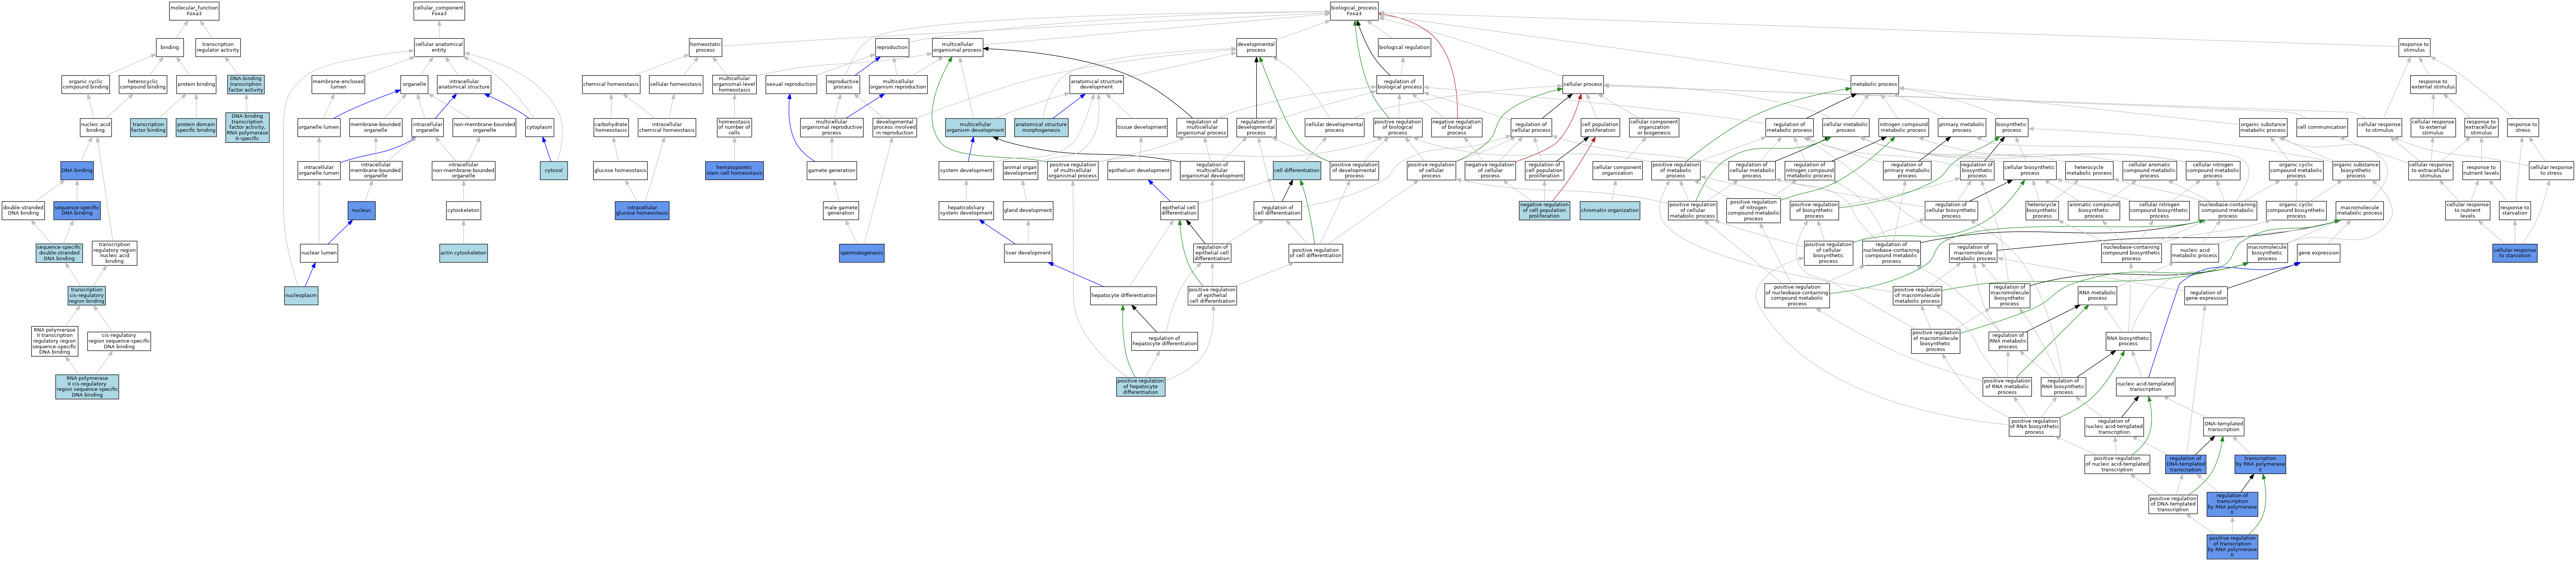Click the RNA biosynthetic process node
The image size is (2576, 561).
[x=2128, y=341]
